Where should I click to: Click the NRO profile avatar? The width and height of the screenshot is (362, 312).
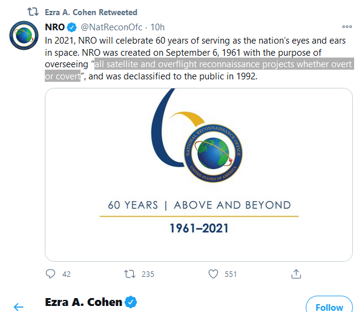(24, 35)
